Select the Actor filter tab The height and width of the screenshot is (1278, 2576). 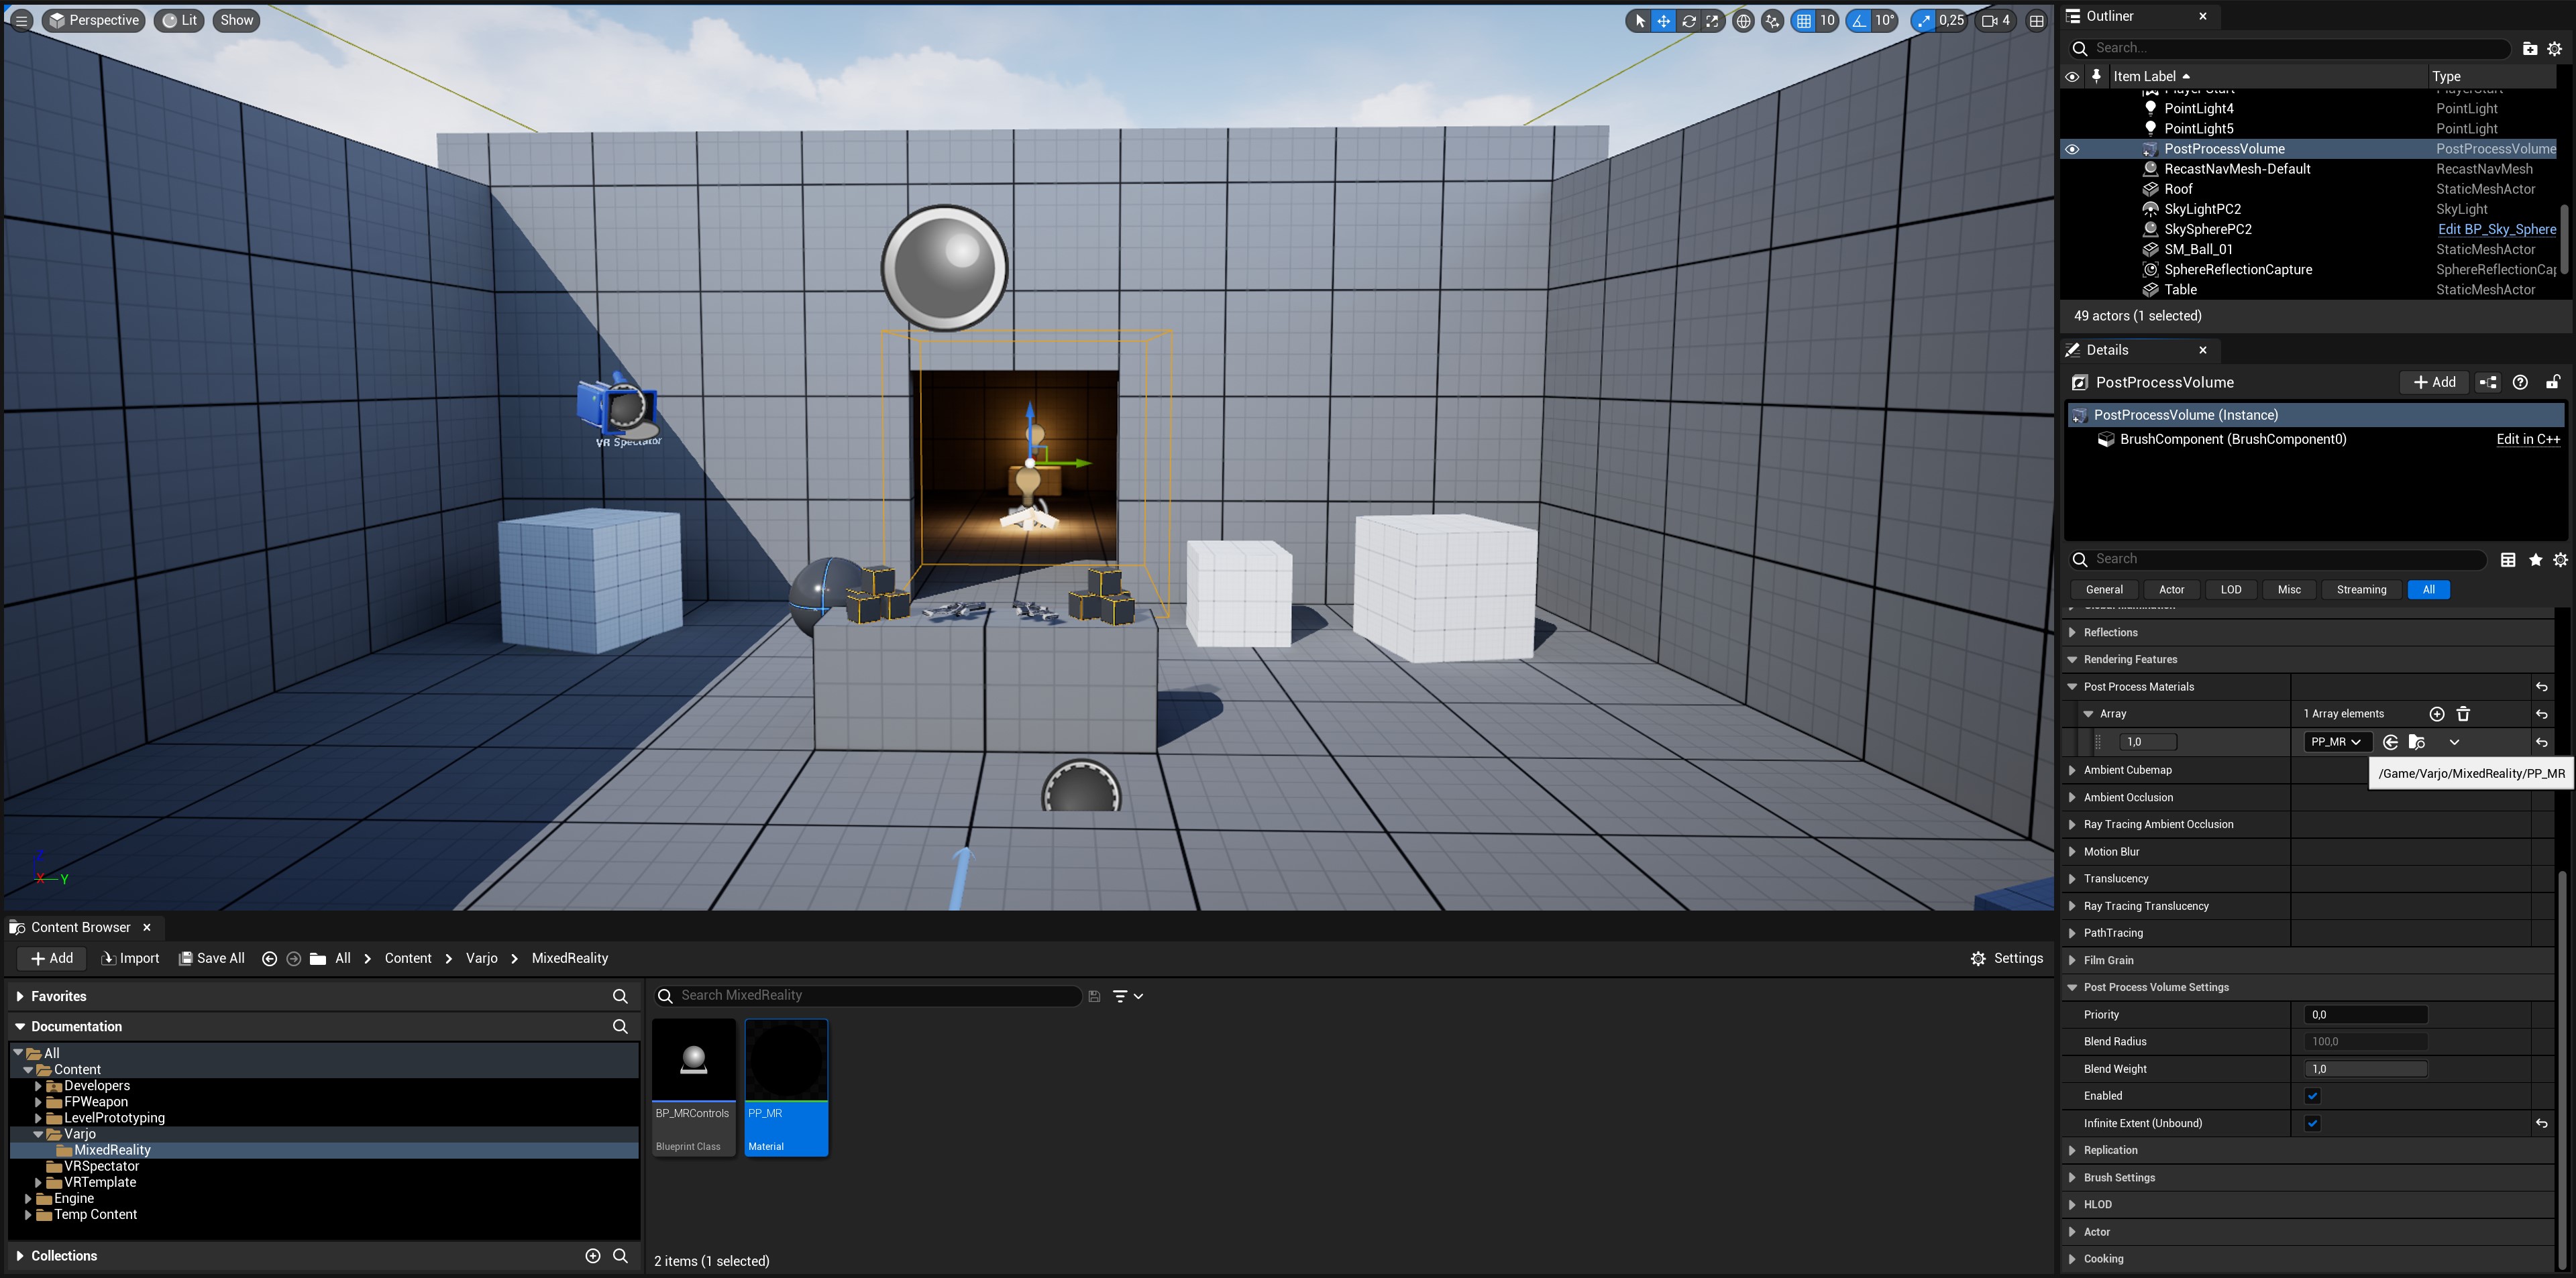(x=2172, y=589)
